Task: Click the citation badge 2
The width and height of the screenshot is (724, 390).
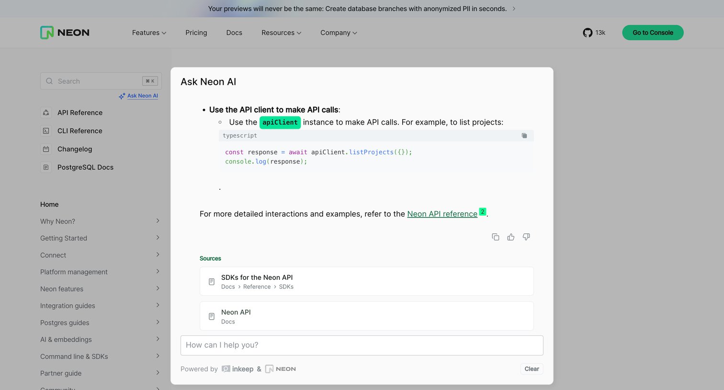Action: point(483,212)
